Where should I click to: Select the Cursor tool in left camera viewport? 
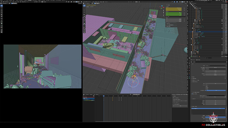pyautogui.click(x=2, y=8)
